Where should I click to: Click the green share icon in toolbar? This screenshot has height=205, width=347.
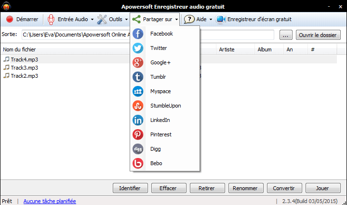[x=136, y=19]
